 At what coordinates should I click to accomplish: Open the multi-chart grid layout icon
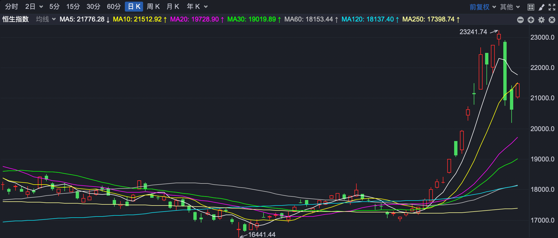coord(531,7)
